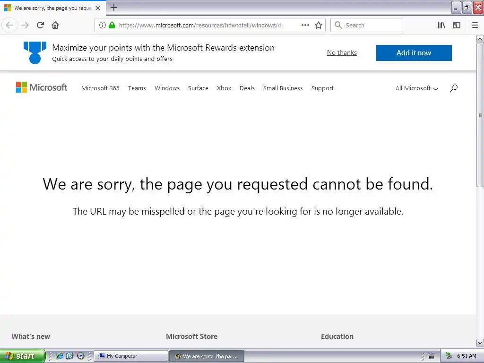
Task: Click the Microsoft Rewards medal icon
Action: 35,53
